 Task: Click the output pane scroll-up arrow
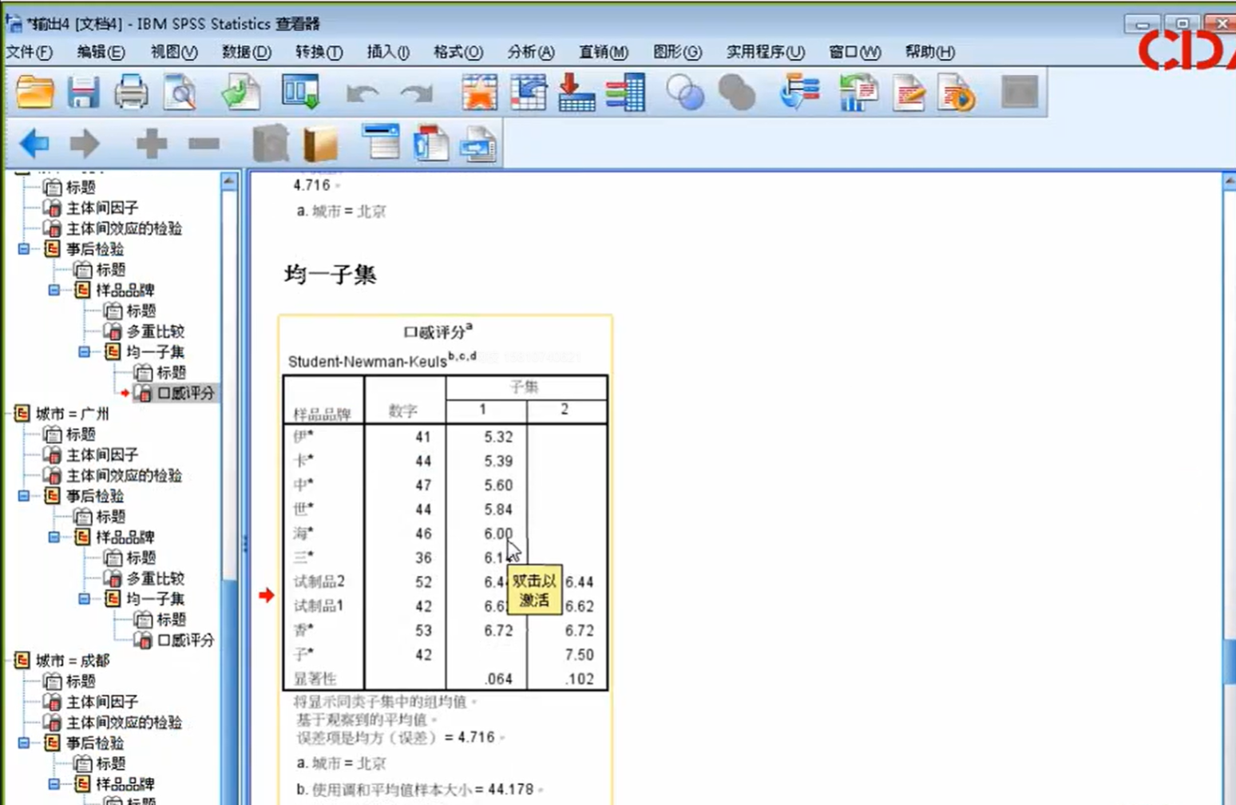[x=1229, y=182]
